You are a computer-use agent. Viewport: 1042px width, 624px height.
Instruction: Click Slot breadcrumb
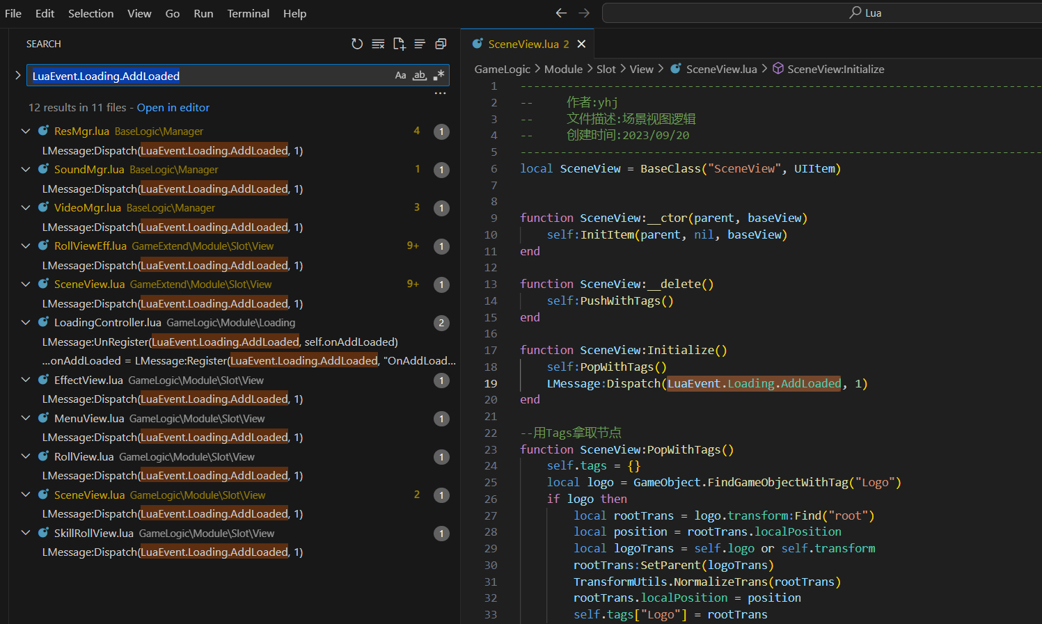click(606, 69)
